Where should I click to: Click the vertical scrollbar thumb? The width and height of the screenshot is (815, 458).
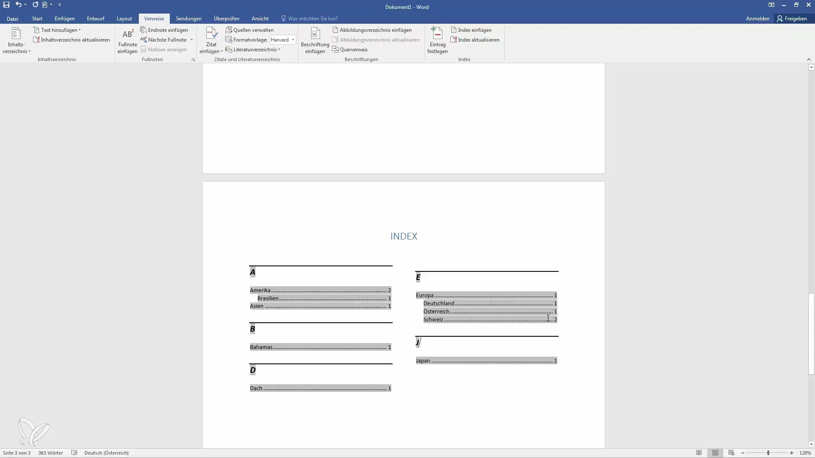[811, 334]
